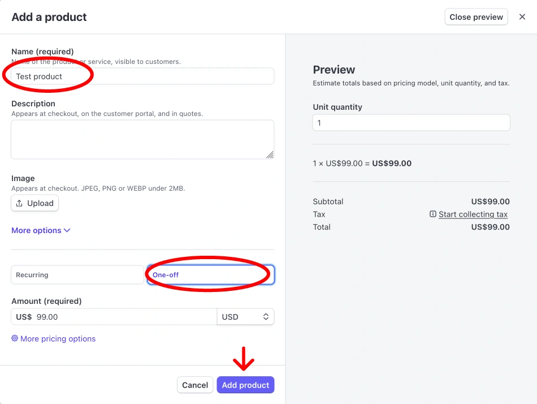Click the Start collecting tax link
537x404 pixels.
pos(473,214)
